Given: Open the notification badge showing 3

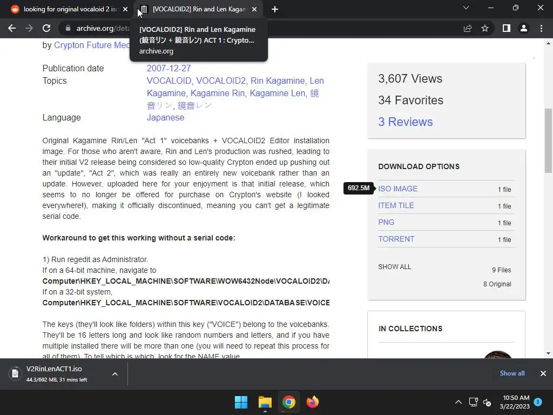Looking at the screenshot, I should [x=538, y=402].
